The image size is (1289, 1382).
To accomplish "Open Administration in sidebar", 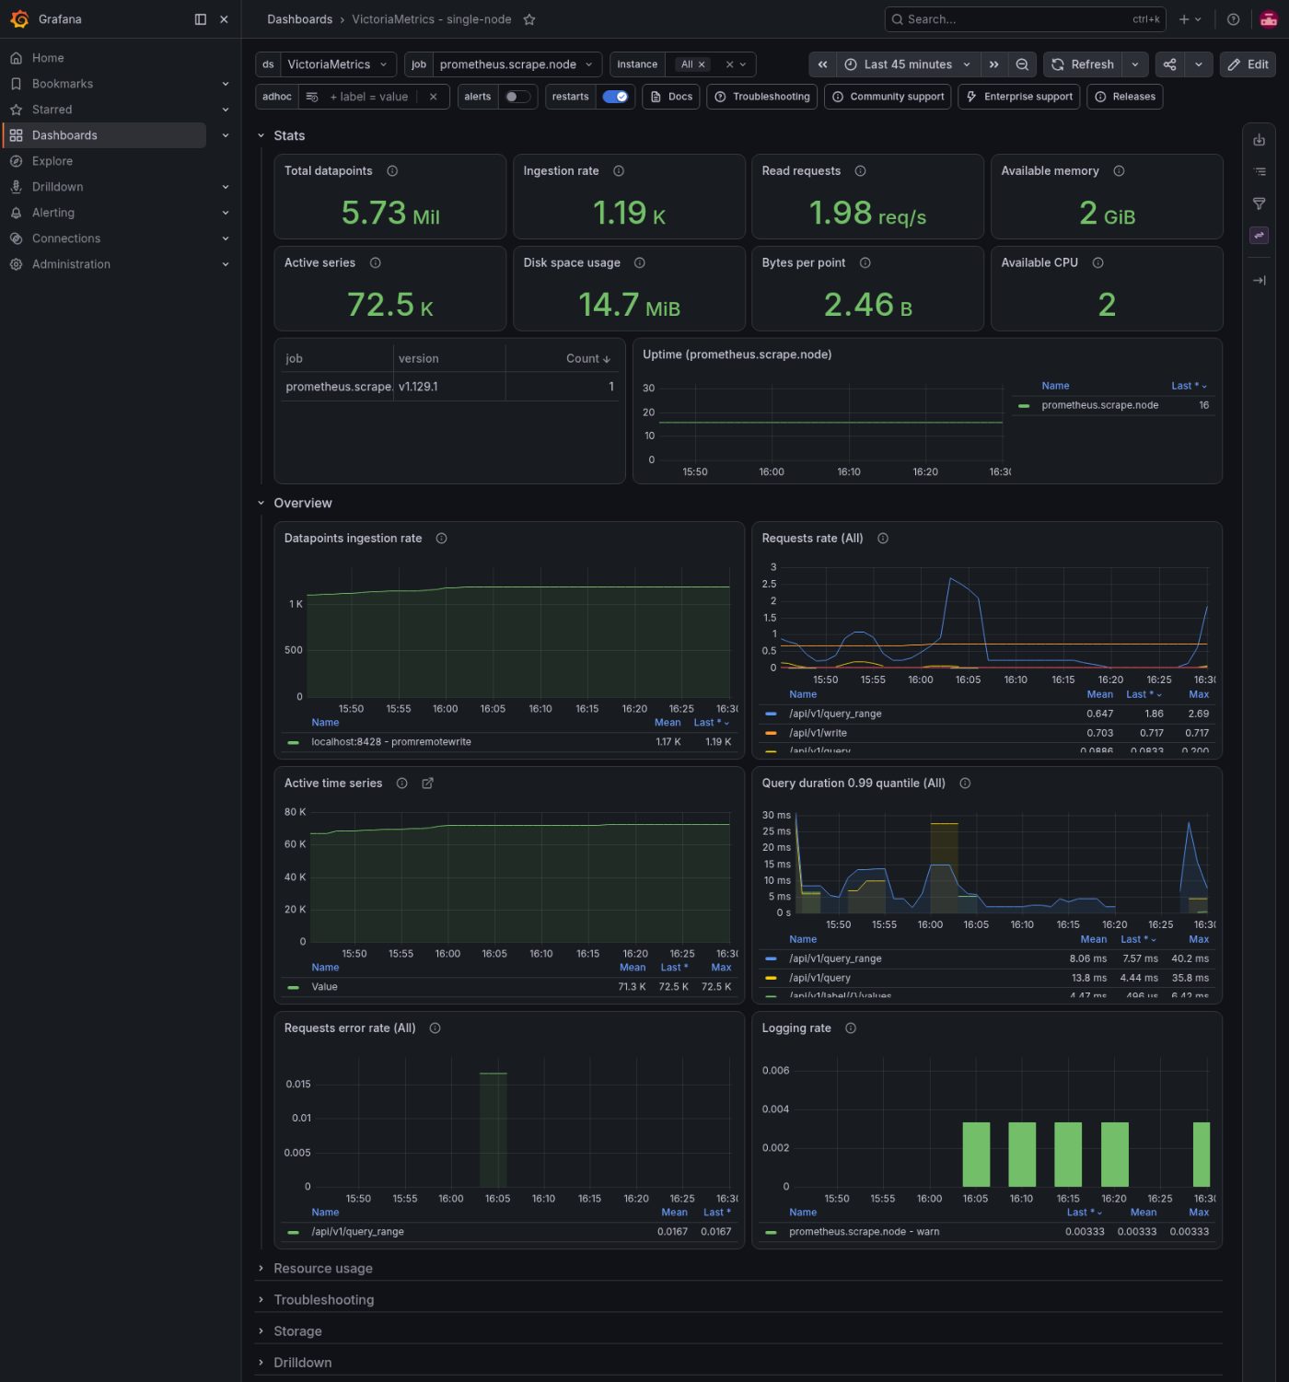I will [x=71, y=264].
